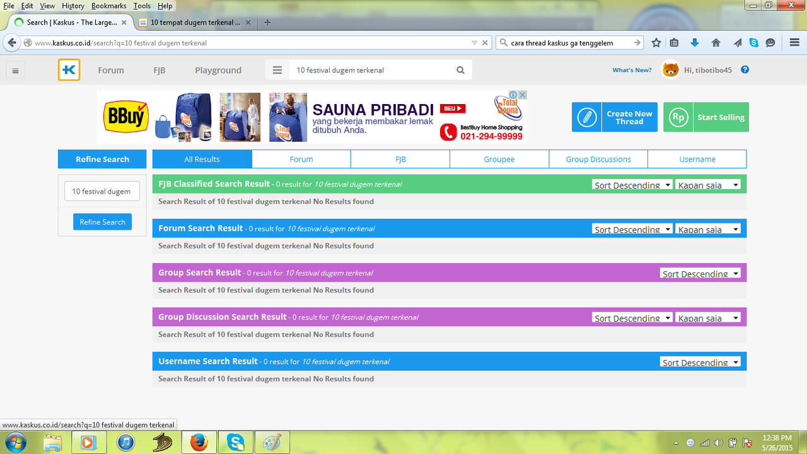Open the search category list menu beside search box

tap(277, 70)
